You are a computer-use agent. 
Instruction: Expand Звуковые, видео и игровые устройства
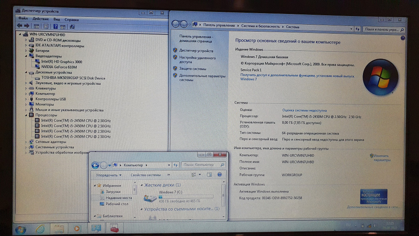pyautogui.click(x=26, y=83)
